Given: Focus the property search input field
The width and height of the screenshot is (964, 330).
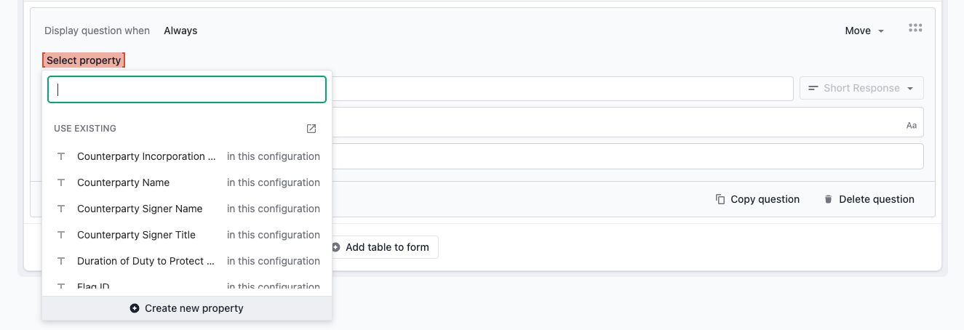Looking at the screenshot, I should [x=187, y=89].
